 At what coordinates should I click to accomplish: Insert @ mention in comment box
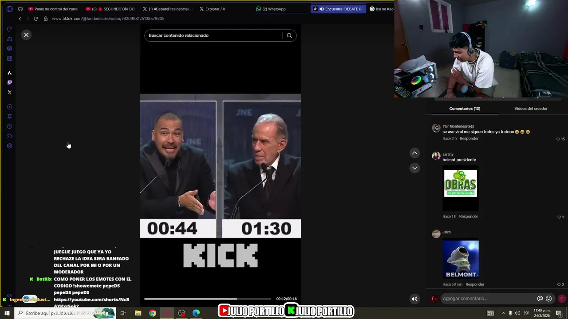(540, 299)
